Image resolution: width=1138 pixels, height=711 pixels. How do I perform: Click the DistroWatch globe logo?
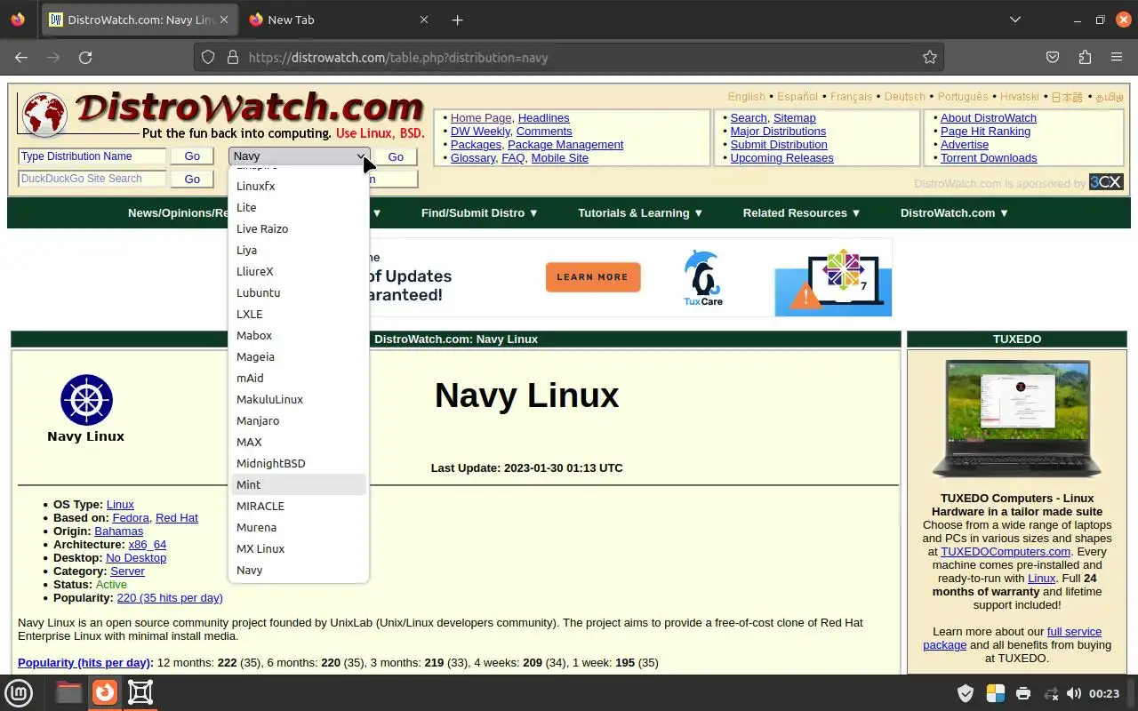tap(44, 116)
